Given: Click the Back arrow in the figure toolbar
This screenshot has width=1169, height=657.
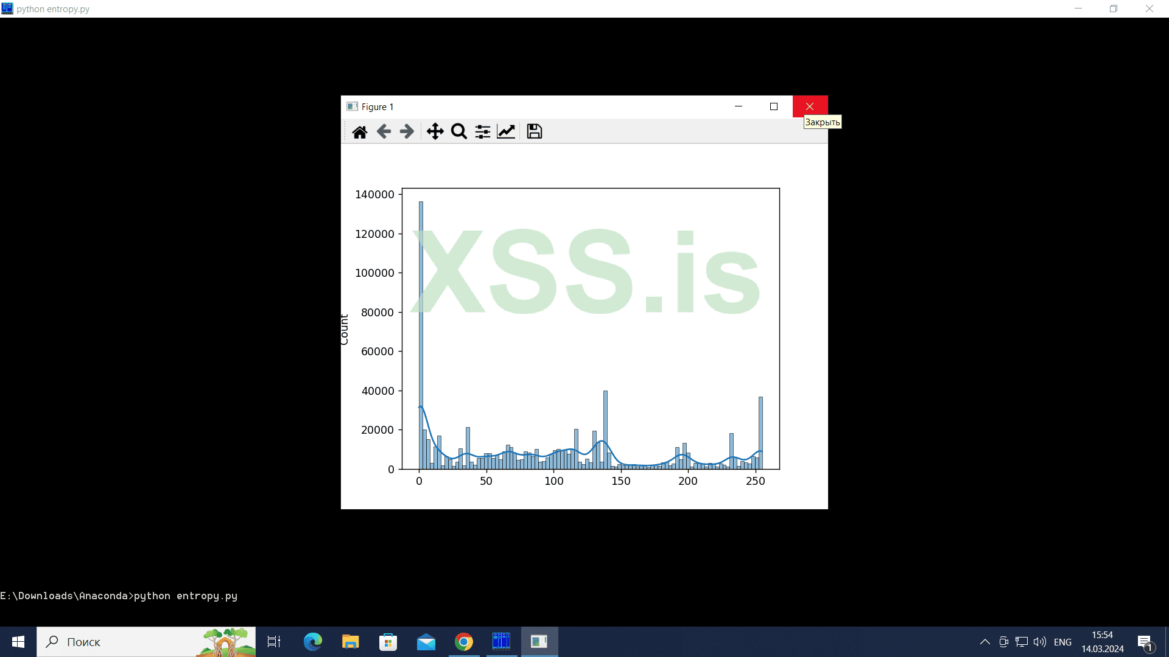Looking at the screenshot, I should pos(384,131).
